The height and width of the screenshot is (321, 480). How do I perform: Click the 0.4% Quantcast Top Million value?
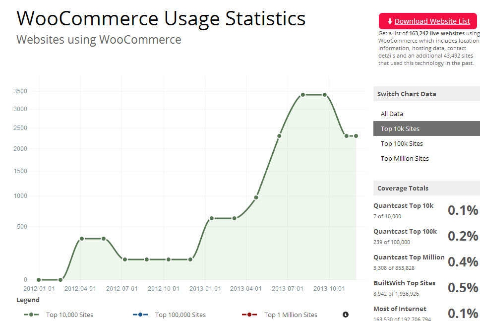(x=463, y=262)
